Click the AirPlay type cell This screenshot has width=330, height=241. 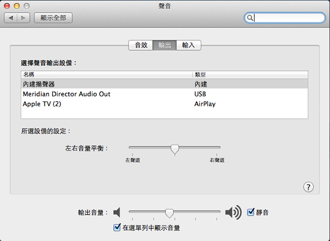(x=205, y=104)
